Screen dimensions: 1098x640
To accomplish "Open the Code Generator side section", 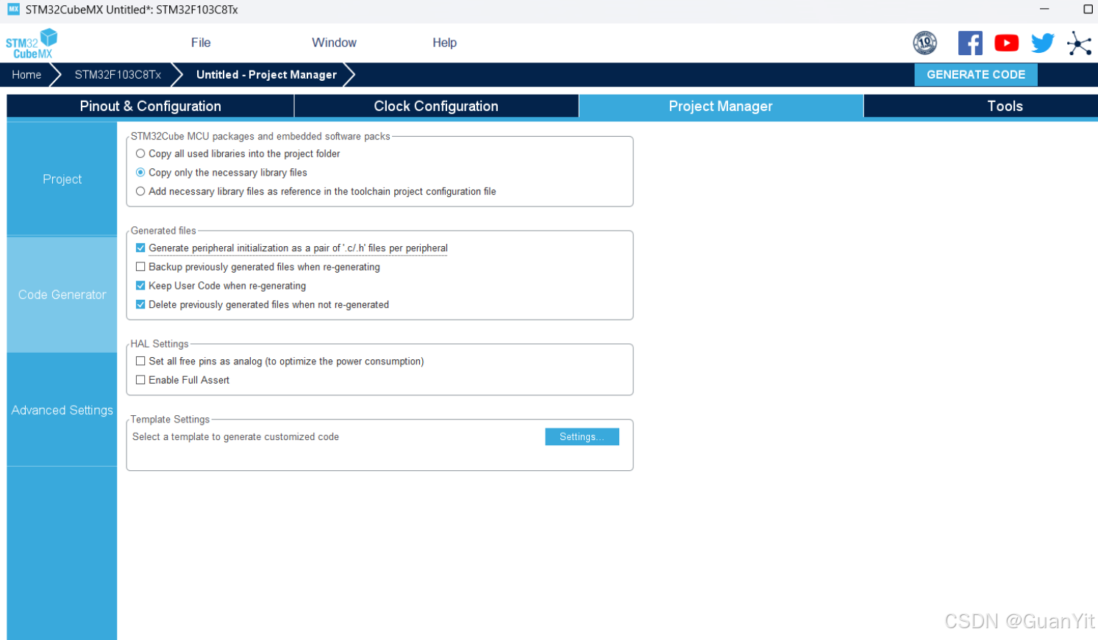I will [x=62, y=295].
